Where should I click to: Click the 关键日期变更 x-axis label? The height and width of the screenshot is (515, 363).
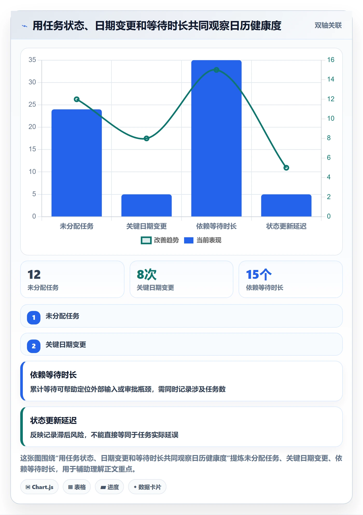click(146, 226)
